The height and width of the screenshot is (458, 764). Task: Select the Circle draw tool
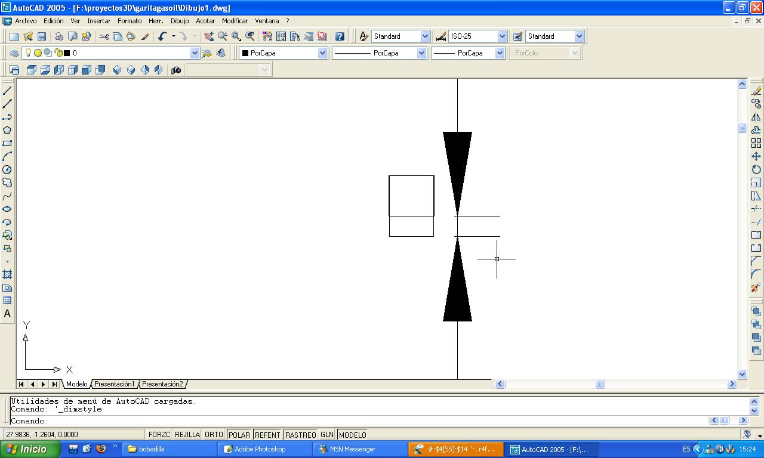coord(7,169)
